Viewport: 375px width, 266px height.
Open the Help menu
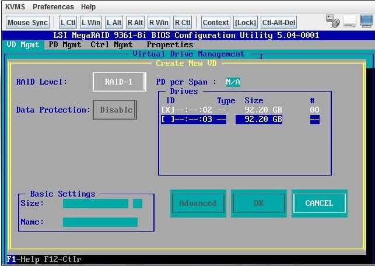point(88,6)
